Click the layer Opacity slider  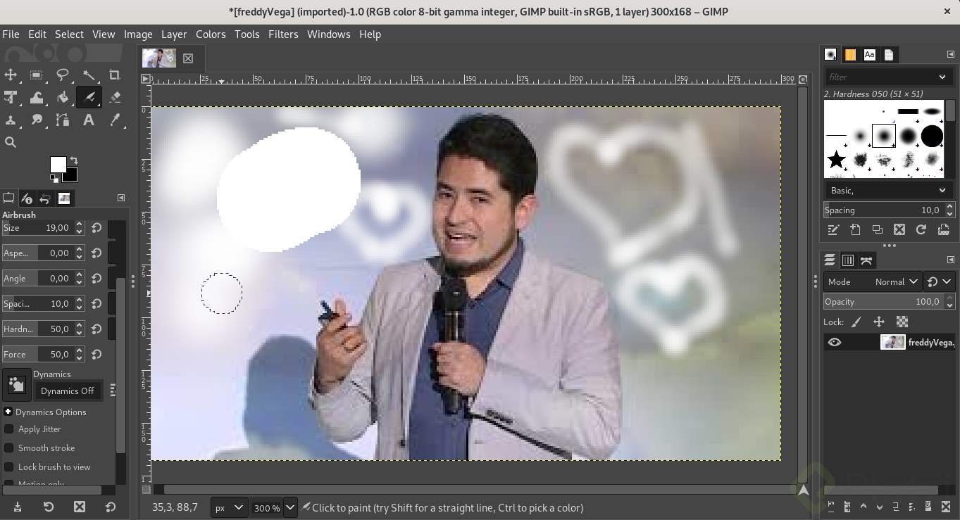point(883,301)
